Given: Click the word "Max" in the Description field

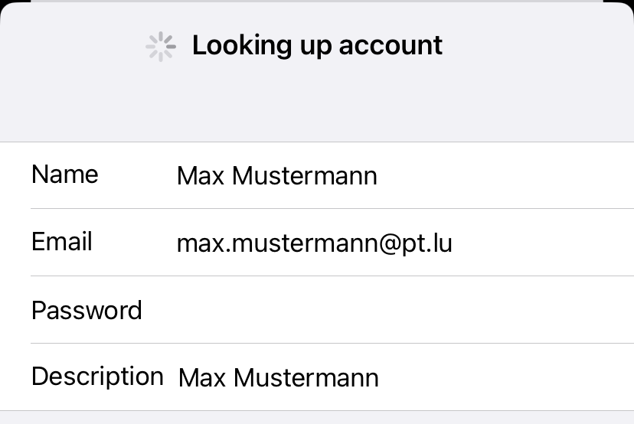Looking at the screenshot, I should point(202,378).
